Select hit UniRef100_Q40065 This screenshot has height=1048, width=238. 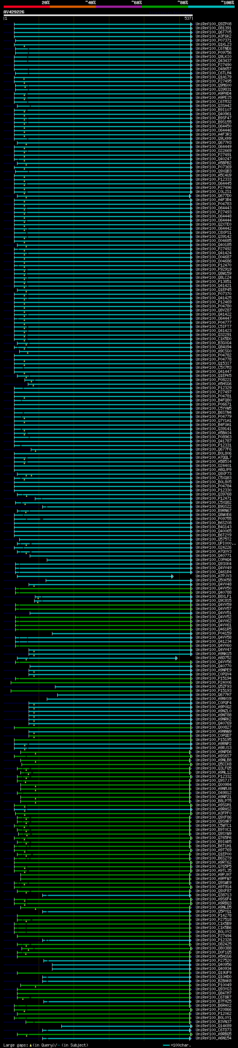[x=213, y=531]
